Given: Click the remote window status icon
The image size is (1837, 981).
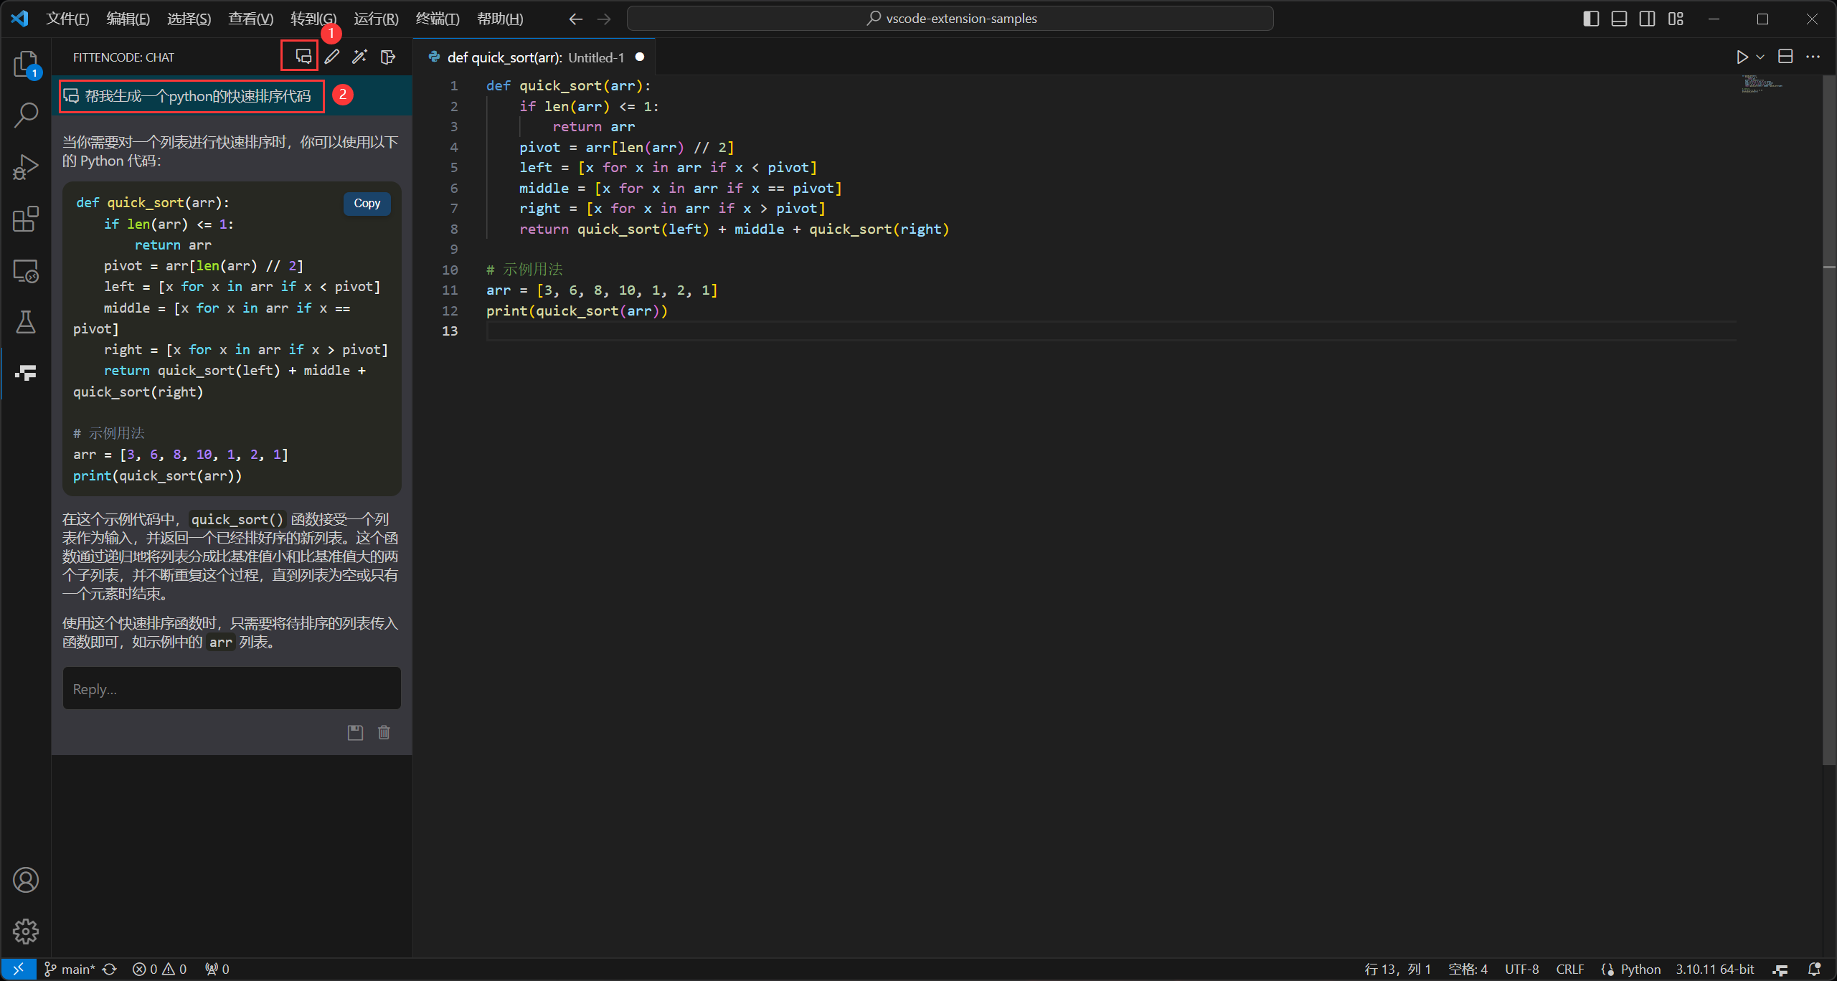Looking at the screenshot, I should (x=19, y=970).
